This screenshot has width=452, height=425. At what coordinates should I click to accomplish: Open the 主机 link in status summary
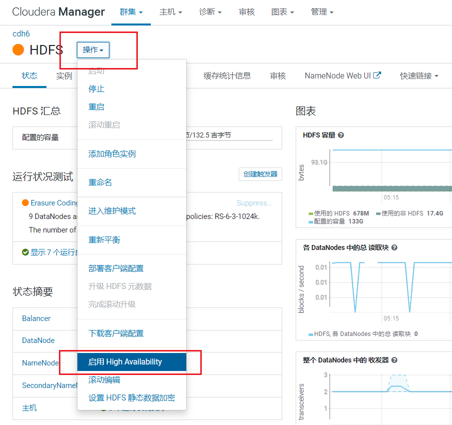[29, 408]
